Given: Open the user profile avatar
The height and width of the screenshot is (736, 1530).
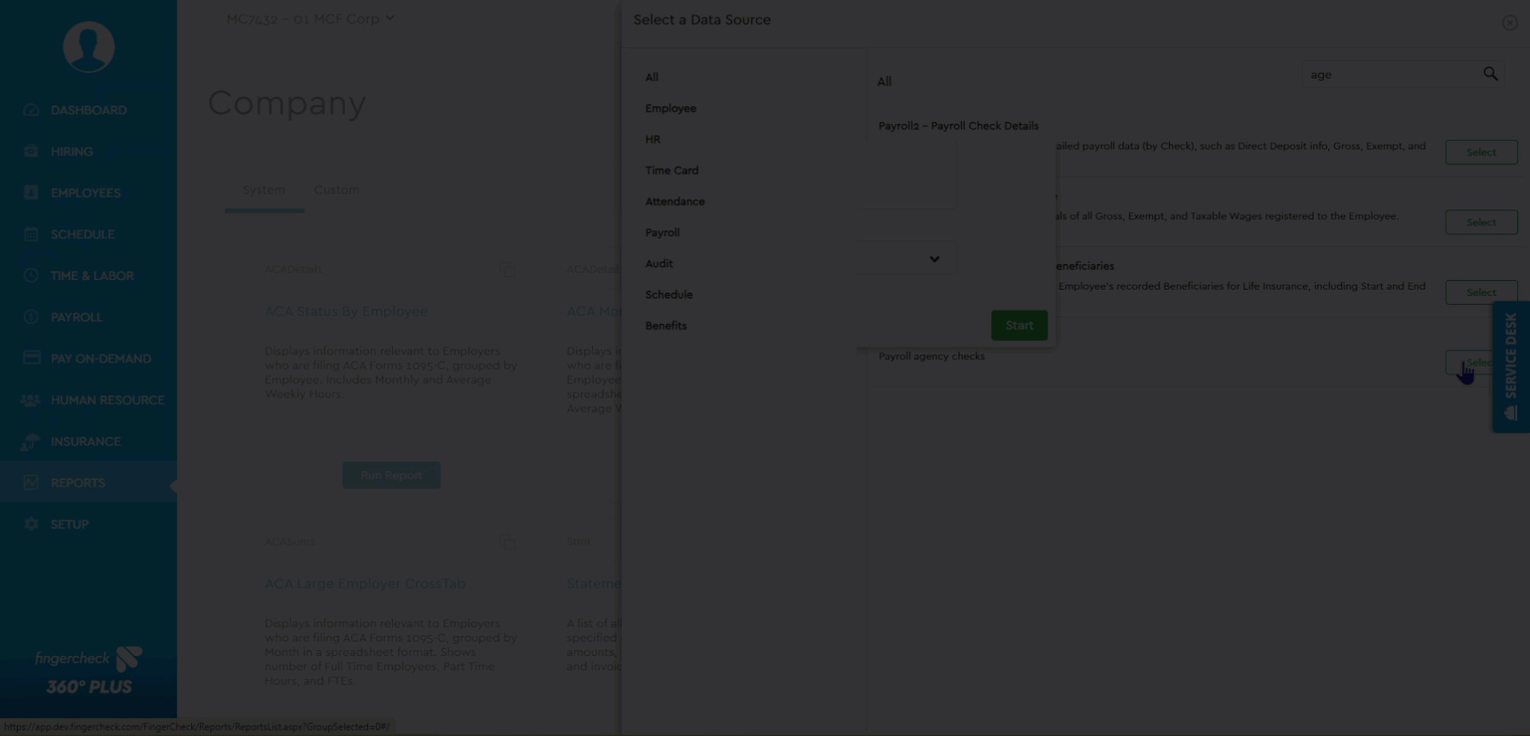Looking at the screenshot, I should click(x=89, y=47).
